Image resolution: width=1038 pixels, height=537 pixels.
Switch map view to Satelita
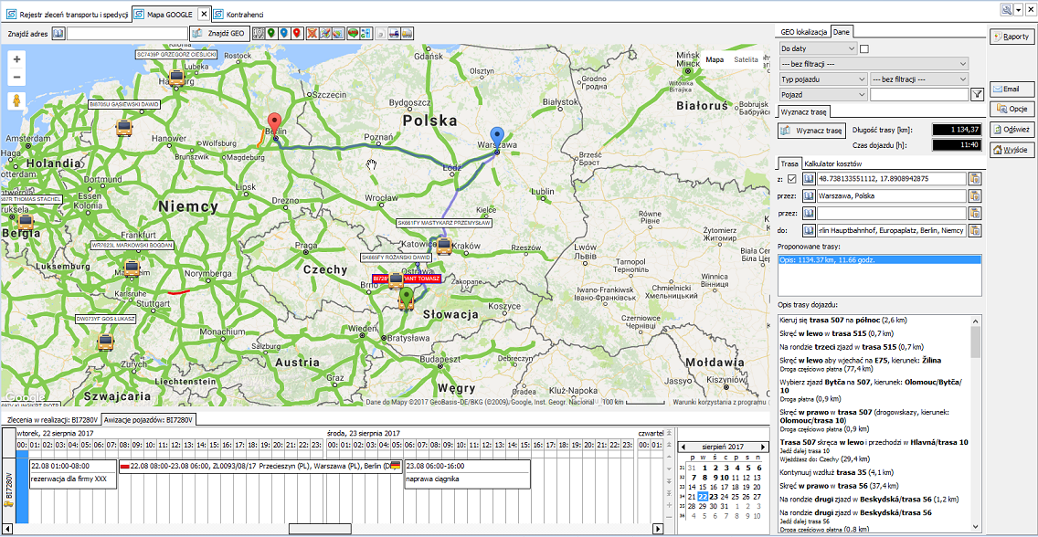click(746, 59)
